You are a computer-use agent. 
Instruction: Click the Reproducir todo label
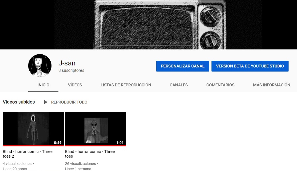click(x=69, y=102)
